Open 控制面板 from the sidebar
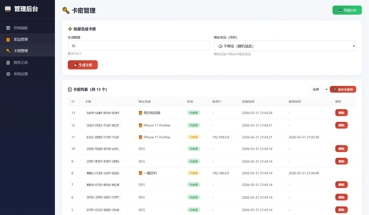The image size is (369, 215). pos(21,28)
